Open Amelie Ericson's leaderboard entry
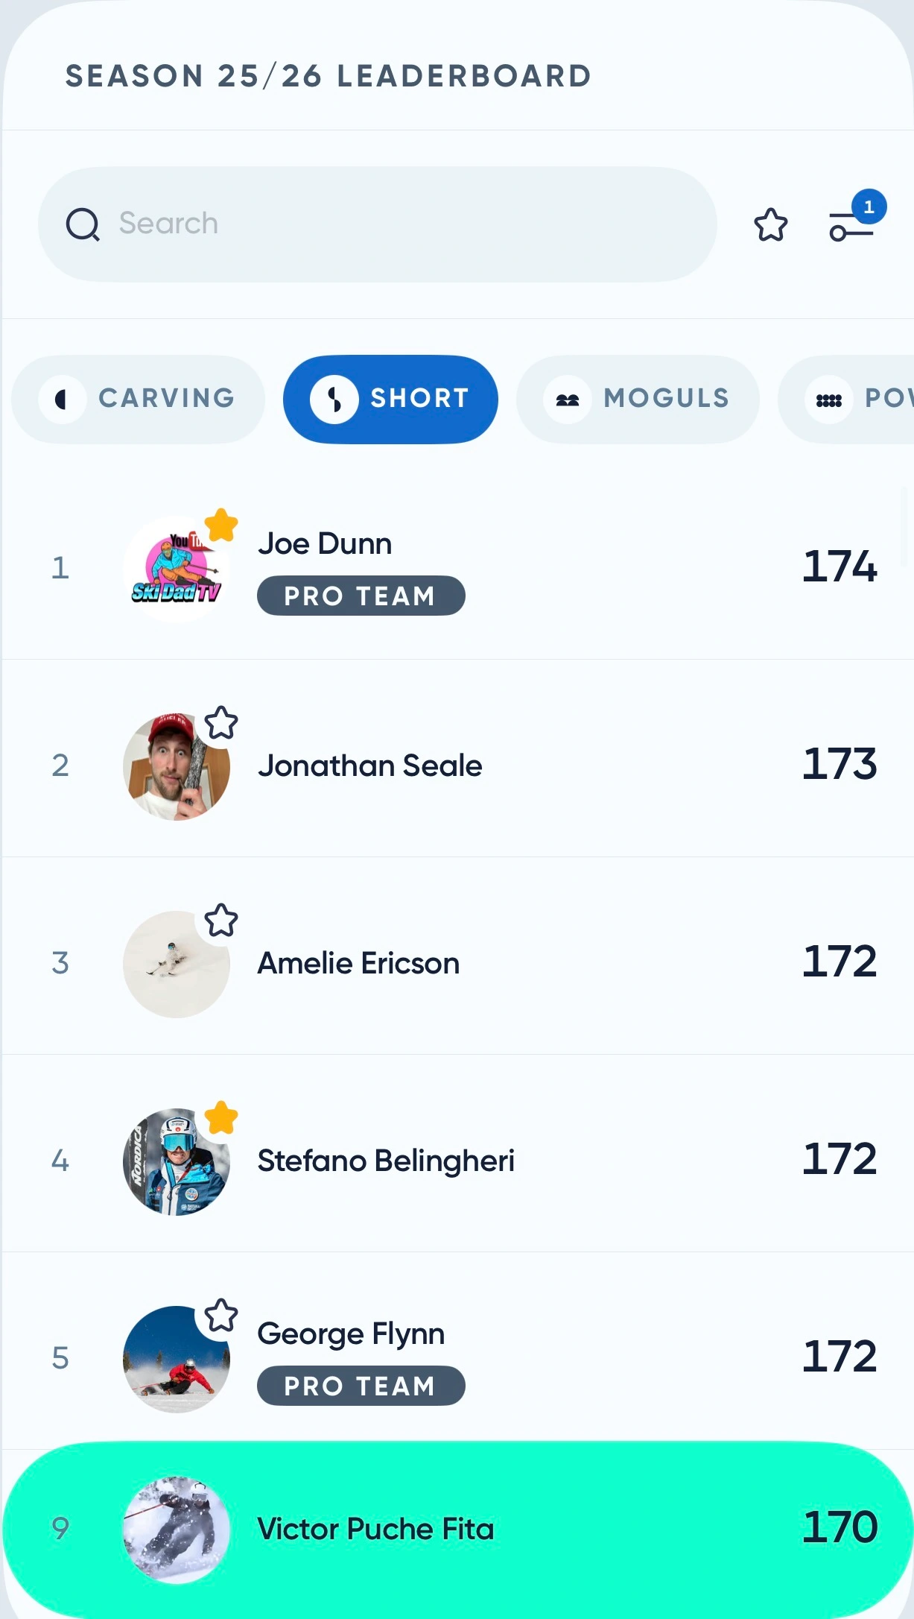The image size is (914, 1619). (x=457, y=962)
